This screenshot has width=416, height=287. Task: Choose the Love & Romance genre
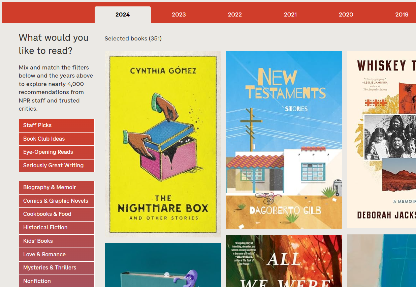point(57,255)
